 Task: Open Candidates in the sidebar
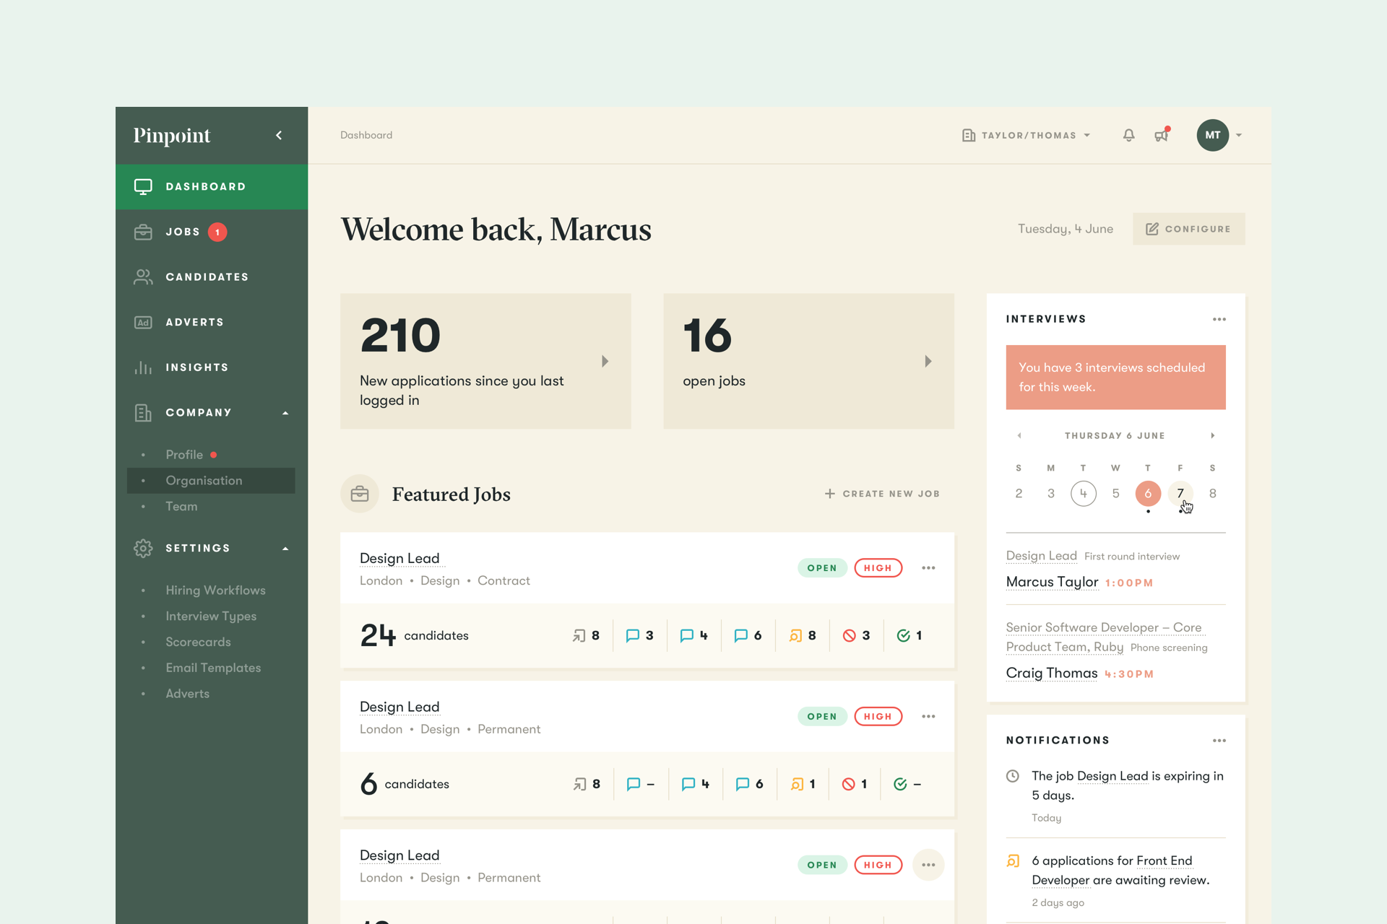tap(207, 277)
